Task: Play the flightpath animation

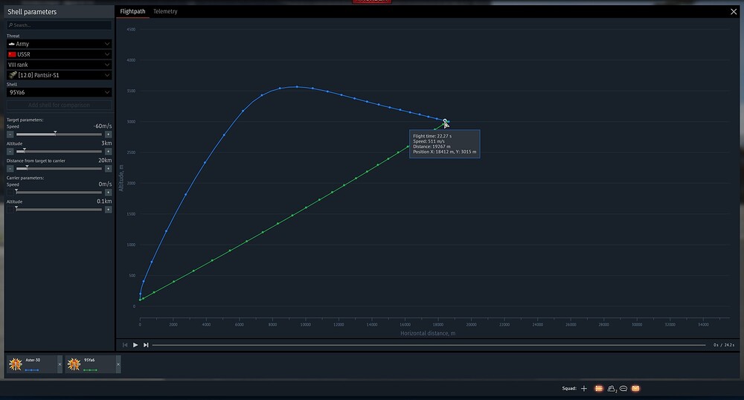Action: pyautogui.click(x=135, y=345)
